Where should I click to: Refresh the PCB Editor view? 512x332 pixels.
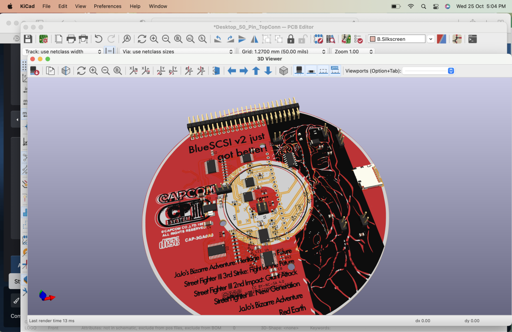(x=142, y=39)
